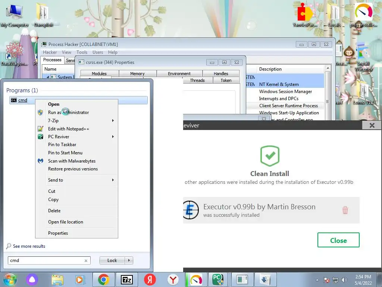Expand the Send to submenu arrow
This screenshot has width=382, height=287.
tap(113, 180)
